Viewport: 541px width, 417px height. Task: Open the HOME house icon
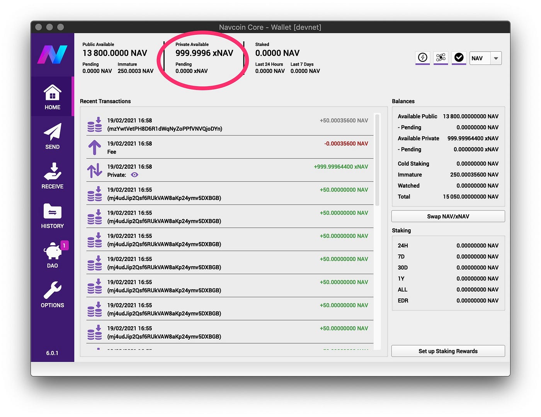[x=53, y=93]
